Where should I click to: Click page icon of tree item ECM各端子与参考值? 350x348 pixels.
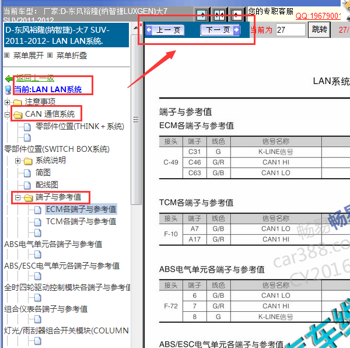38,210
